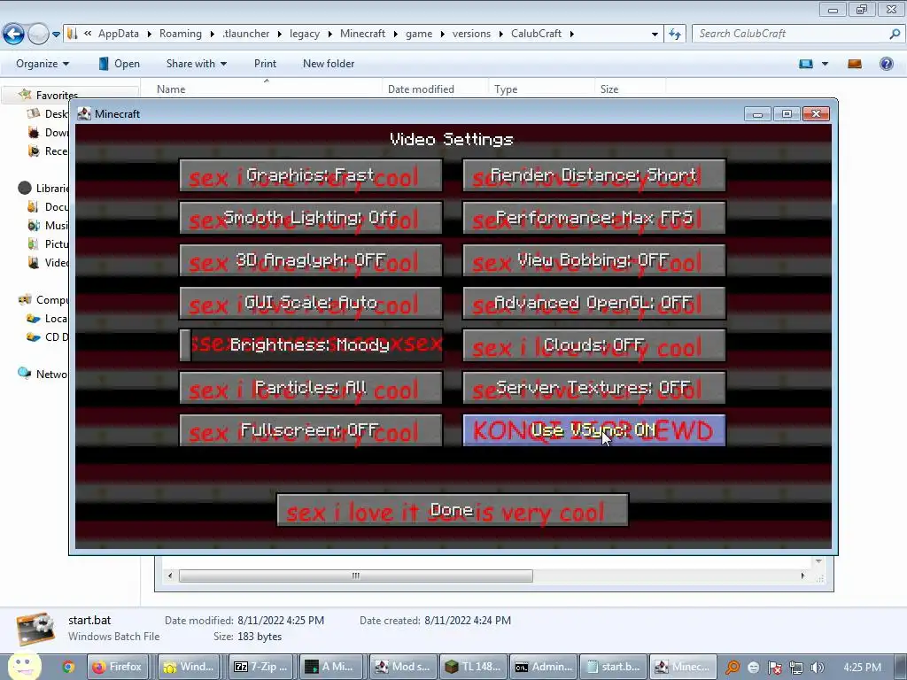
Task: Adjust the Brightness: Moody slider
Action: [311, 346]
